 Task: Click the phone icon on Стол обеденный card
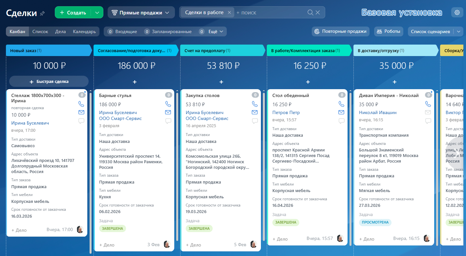341,104
